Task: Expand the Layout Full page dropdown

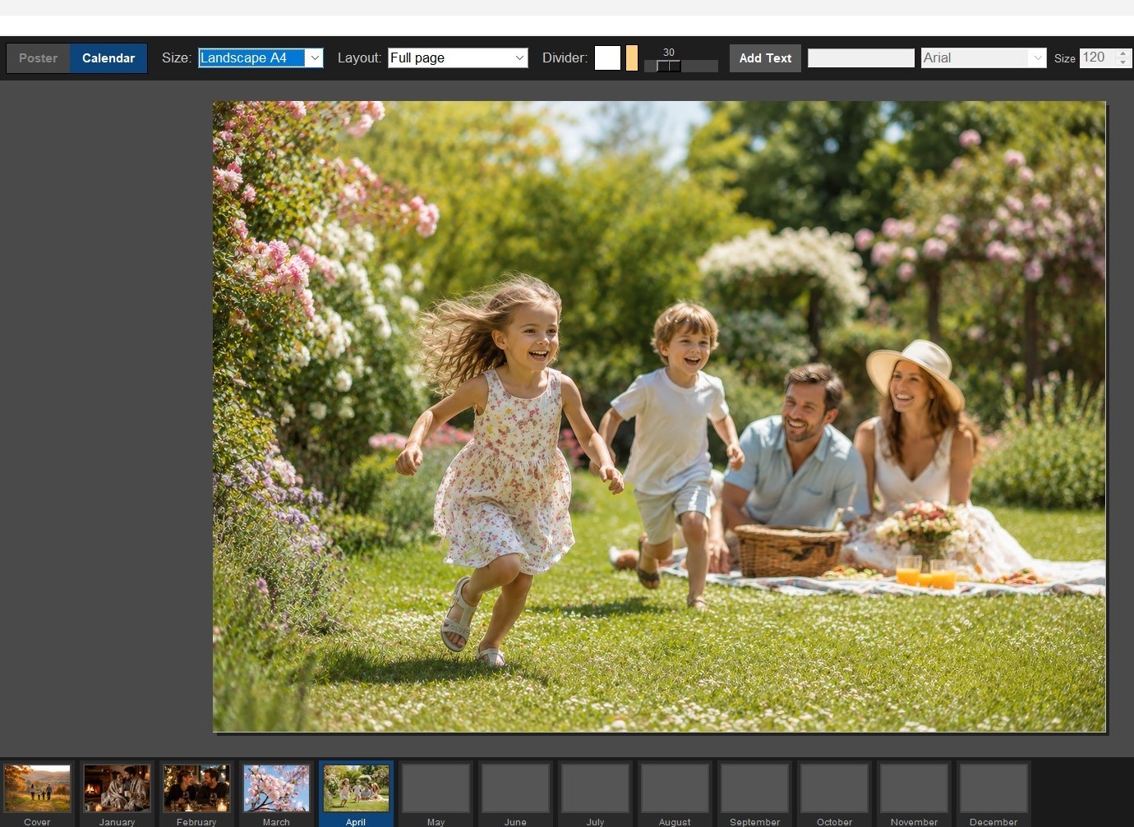Action: point(458,57)
